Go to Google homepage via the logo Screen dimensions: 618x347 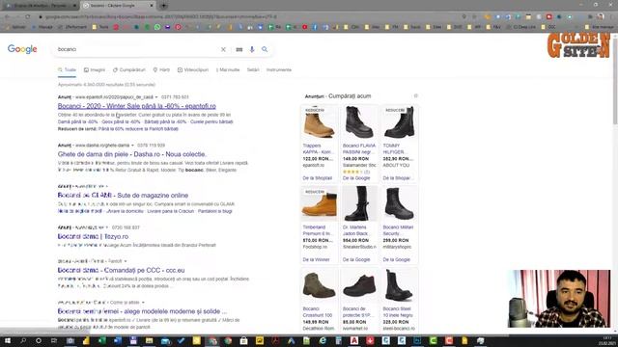(x=22, y=49)
